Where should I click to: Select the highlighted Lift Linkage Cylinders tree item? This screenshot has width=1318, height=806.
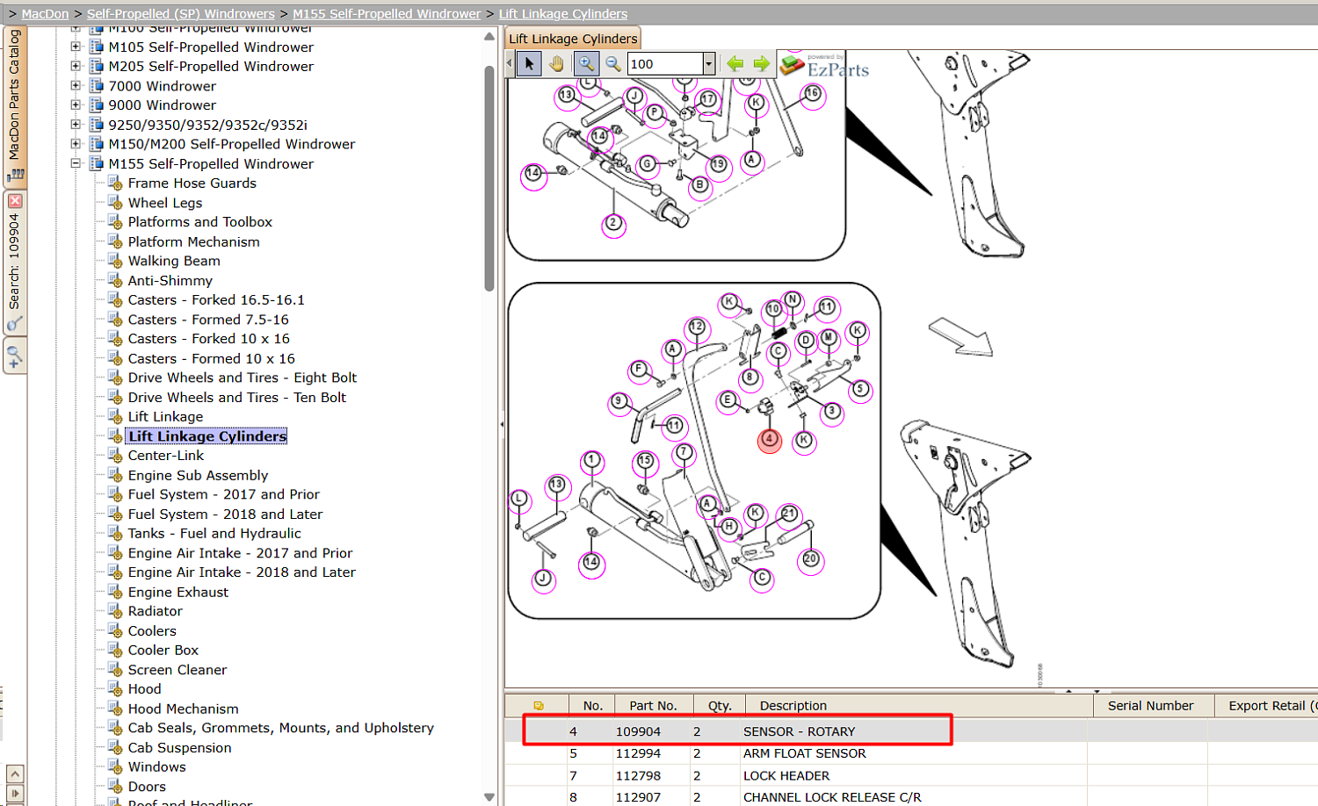point(207,436)
